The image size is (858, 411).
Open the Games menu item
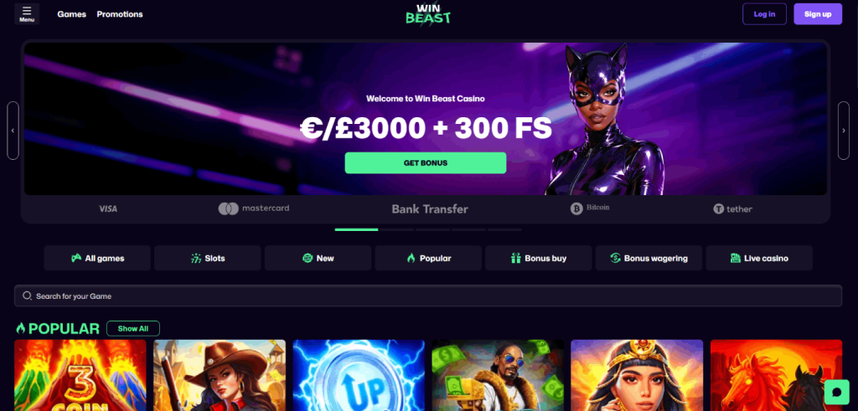pos(72,14)
